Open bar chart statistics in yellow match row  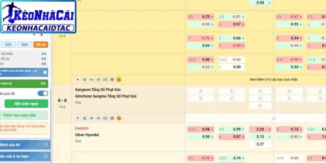tap(98, 79)
